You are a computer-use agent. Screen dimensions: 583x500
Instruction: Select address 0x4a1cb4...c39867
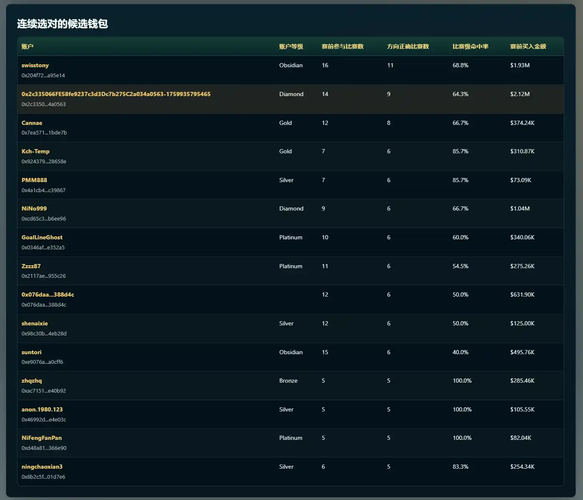coord(43,190)
